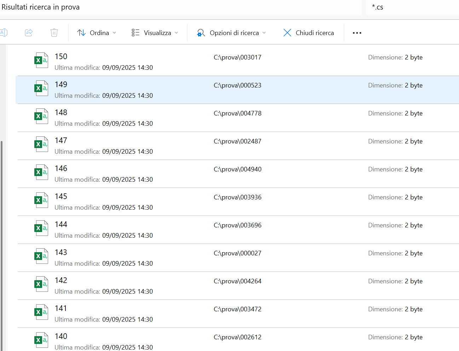459x351 pixels.
Task: Click the file icon next to 142
Action: [41, 284]
